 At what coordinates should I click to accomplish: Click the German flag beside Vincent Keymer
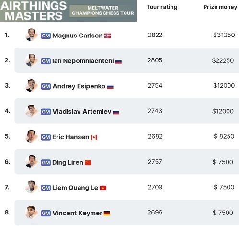point(107,213)
